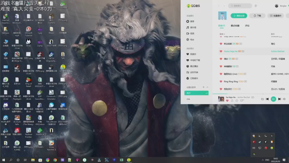Go back with the navigation arrow
This screenshot has height=163, width=289.
pyautogui.click(x=219, y=6)
